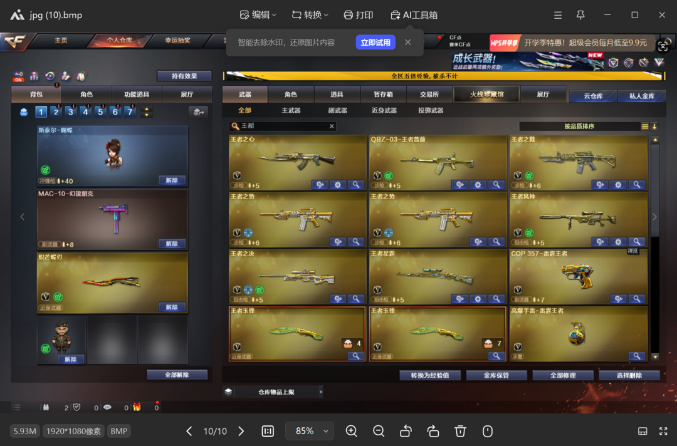Go to previous image beside 10/10 counter

[189, 431]
